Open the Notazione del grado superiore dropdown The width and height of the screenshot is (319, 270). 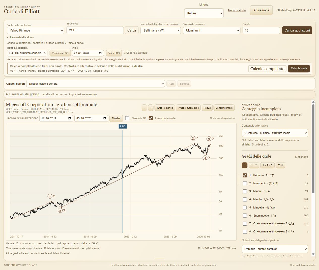coord(275,249)
